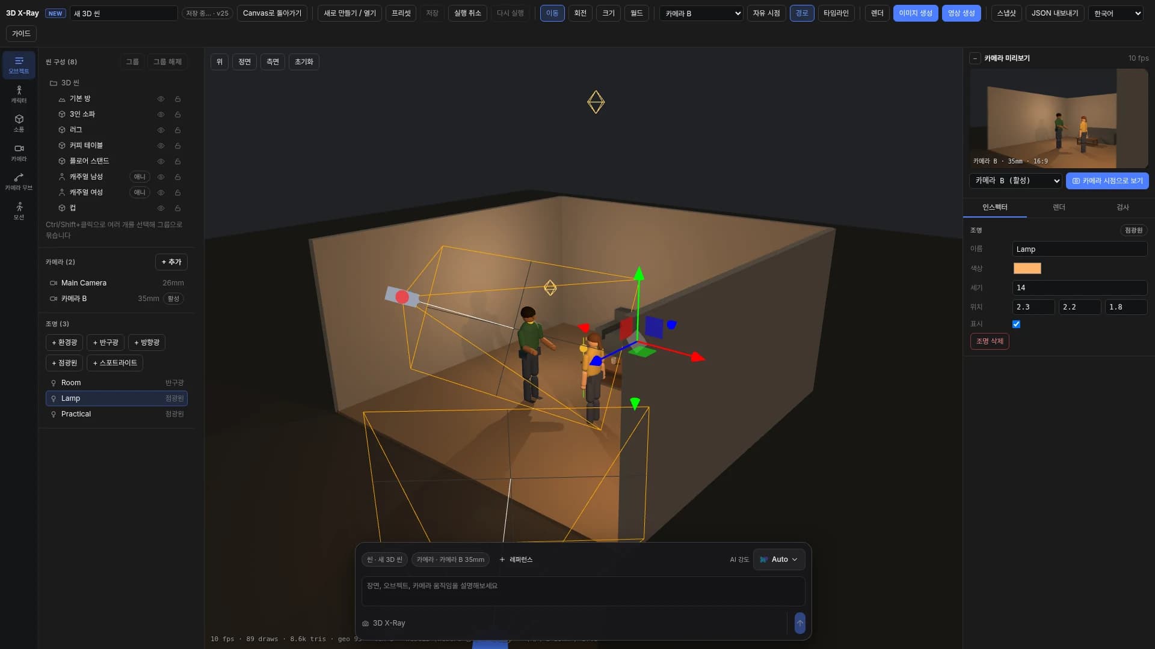Open the orange Lamp color swatch
The image size is (1155, 649).
pyautogui.click(x=1027, y=269)
